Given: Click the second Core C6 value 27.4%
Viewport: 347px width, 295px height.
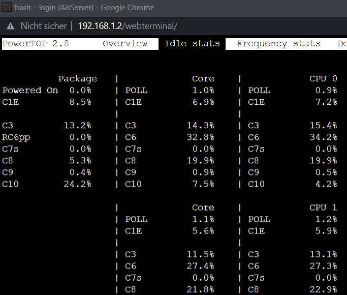Looking at the screenshot, I should click(201, 266).
